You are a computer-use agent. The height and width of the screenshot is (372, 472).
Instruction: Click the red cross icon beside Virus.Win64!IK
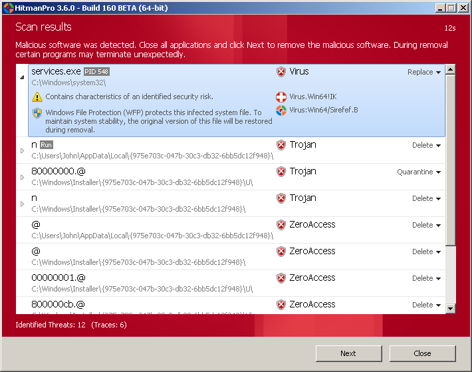pyautogui.click(x=281, y=97)
